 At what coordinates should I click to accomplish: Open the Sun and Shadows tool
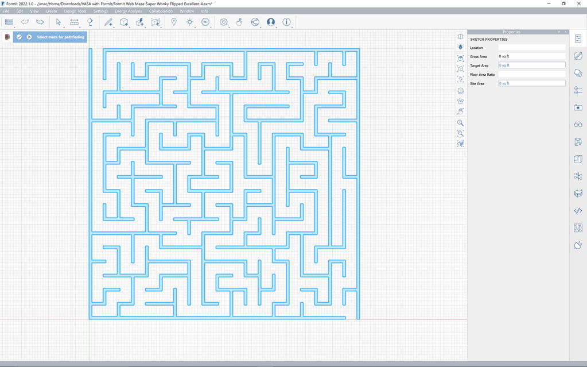(189, 22)
